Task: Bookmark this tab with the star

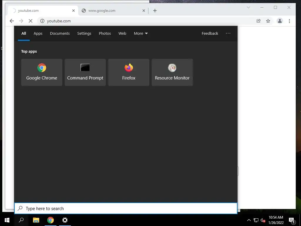Action: (x=268, y=21)
